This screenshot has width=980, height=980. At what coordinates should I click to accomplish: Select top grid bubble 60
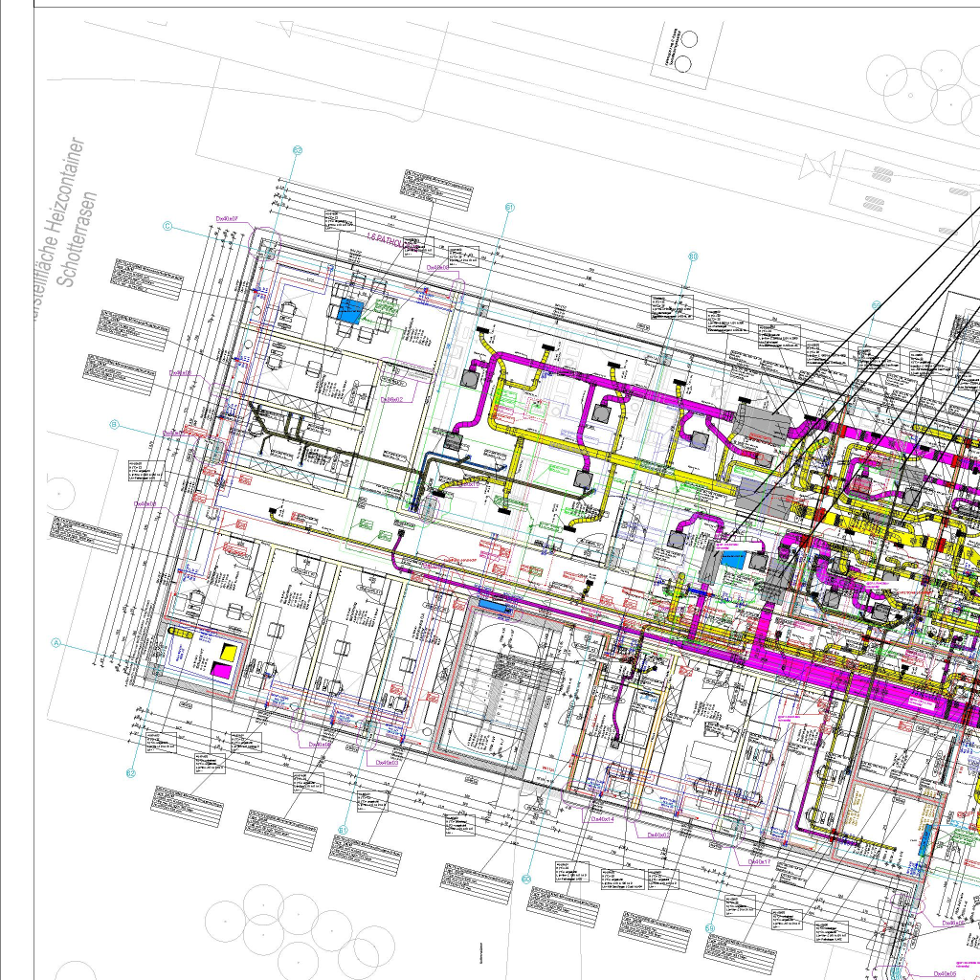[x=694, y=256]
